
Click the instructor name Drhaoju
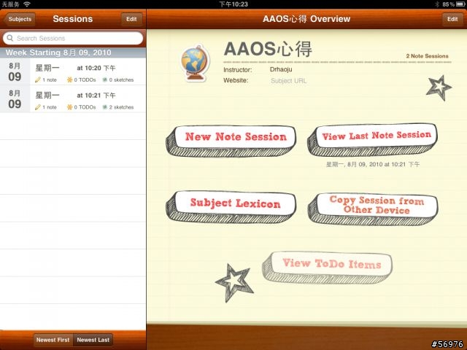281,70
